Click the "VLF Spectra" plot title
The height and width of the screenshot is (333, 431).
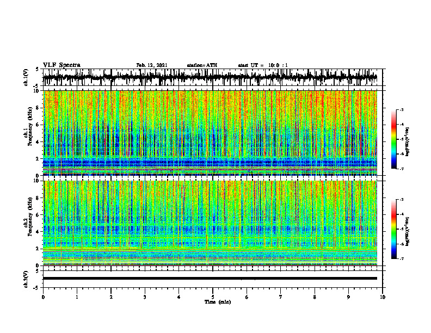pos(61,65)
